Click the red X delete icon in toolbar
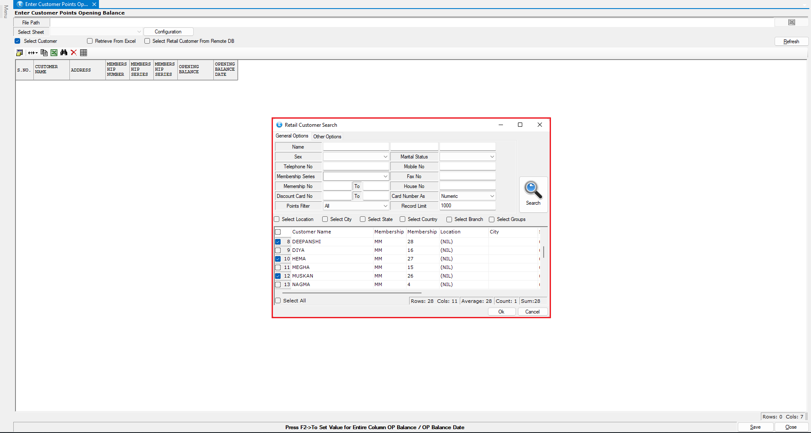The image size is (811, 433). tap(74, 53)
